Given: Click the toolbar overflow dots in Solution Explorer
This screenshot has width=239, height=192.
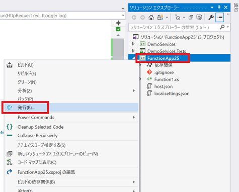Looking at the screenshot, I should point(228,14).
